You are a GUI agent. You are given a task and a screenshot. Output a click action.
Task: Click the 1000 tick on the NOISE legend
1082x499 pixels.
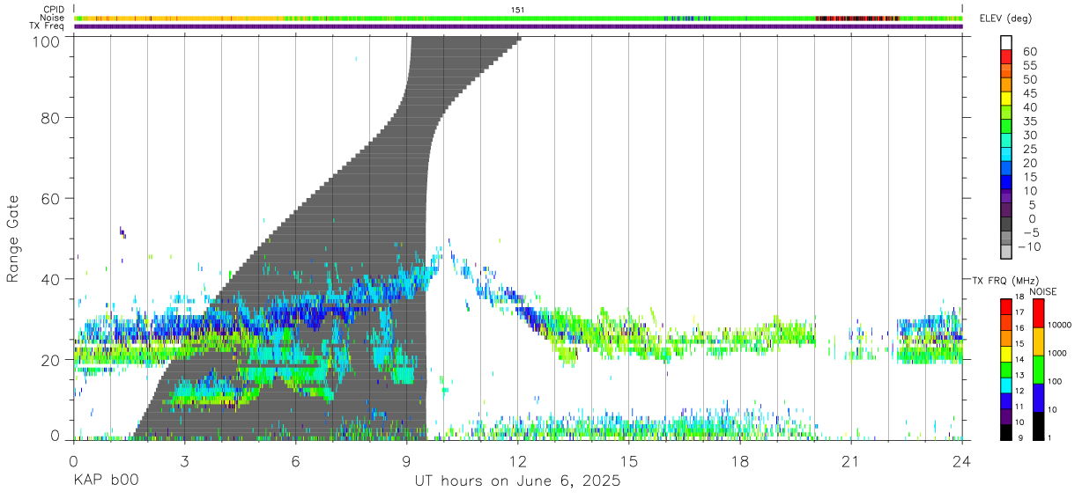pyautogui.click(x=1056, y=353)
